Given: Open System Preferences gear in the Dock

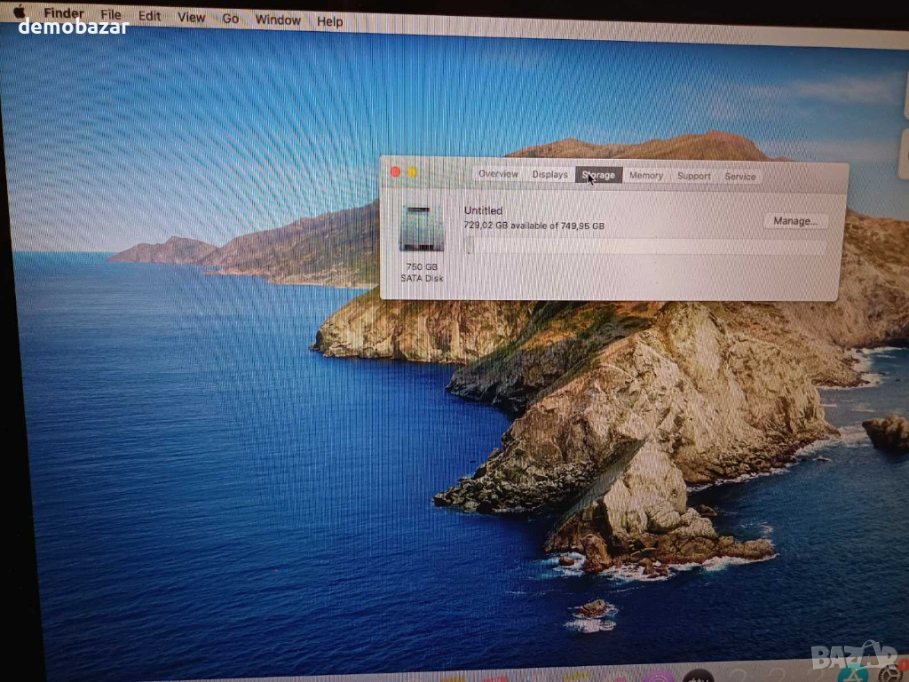Looking at the screenshot, I should 890,675.
